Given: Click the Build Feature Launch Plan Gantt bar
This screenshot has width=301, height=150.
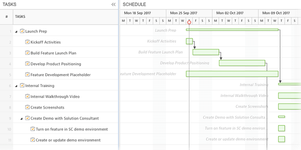Looking at the screenshot, I should 206,52.
